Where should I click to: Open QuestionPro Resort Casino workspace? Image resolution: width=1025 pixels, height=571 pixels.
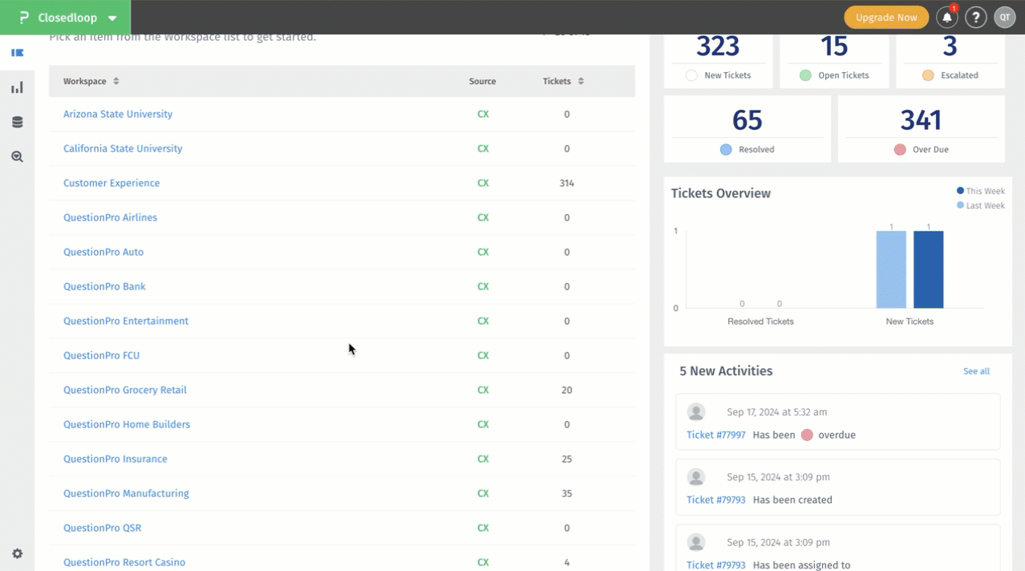[124, 562]
